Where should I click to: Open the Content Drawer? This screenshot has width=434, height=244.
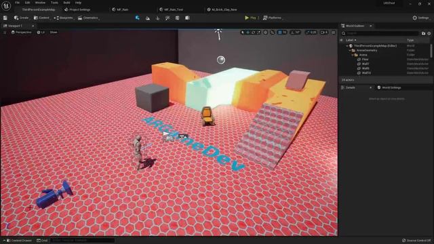19,241
